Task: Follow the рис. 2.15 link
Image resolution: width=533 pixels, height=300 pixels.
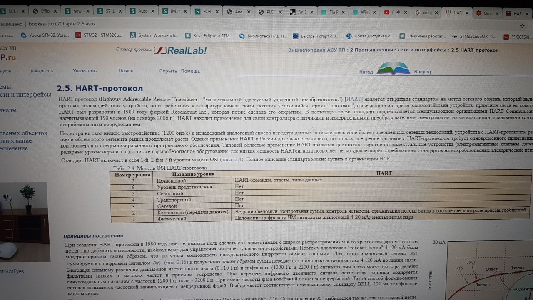Action: click(x=176, y=263)
